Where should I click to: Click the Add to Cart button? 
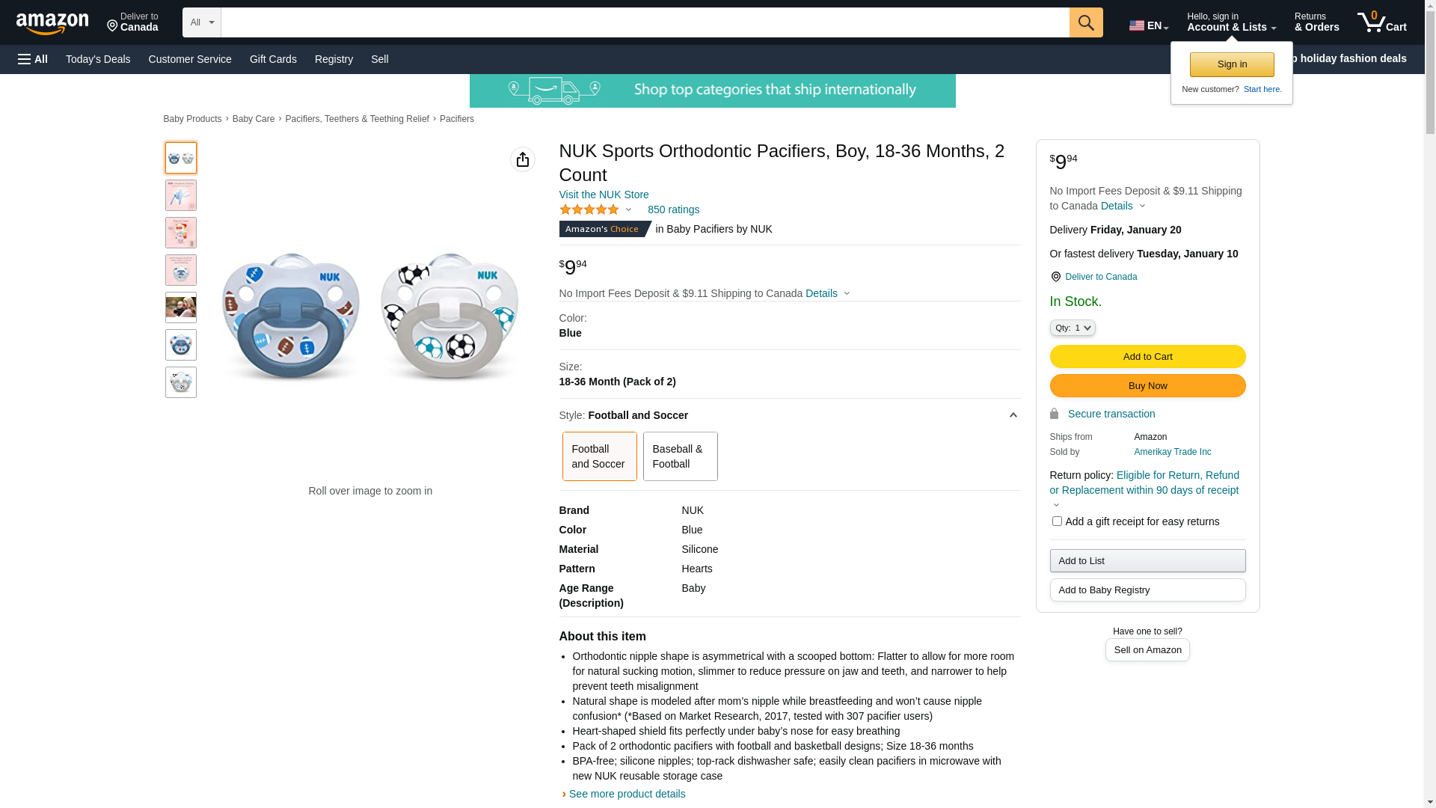tap(1147, 357)
